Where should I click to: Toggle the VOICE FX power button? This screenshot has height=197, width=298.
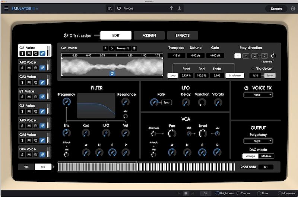(x=246, y=88)
